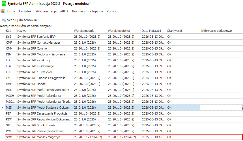Select the RDF code cell

tap(10, 119)
